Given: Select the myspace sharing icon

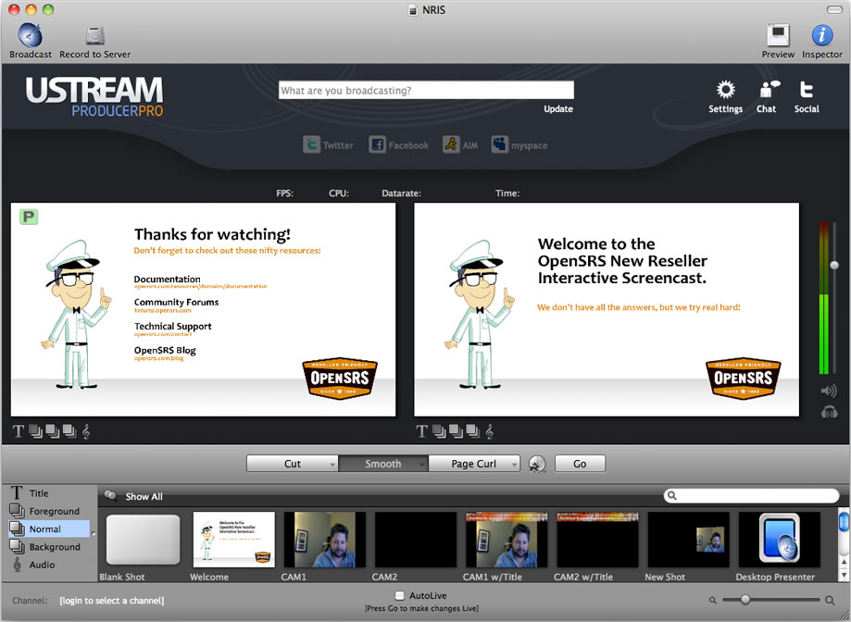Looking at the screenshot, I should (x=500, y=144).
